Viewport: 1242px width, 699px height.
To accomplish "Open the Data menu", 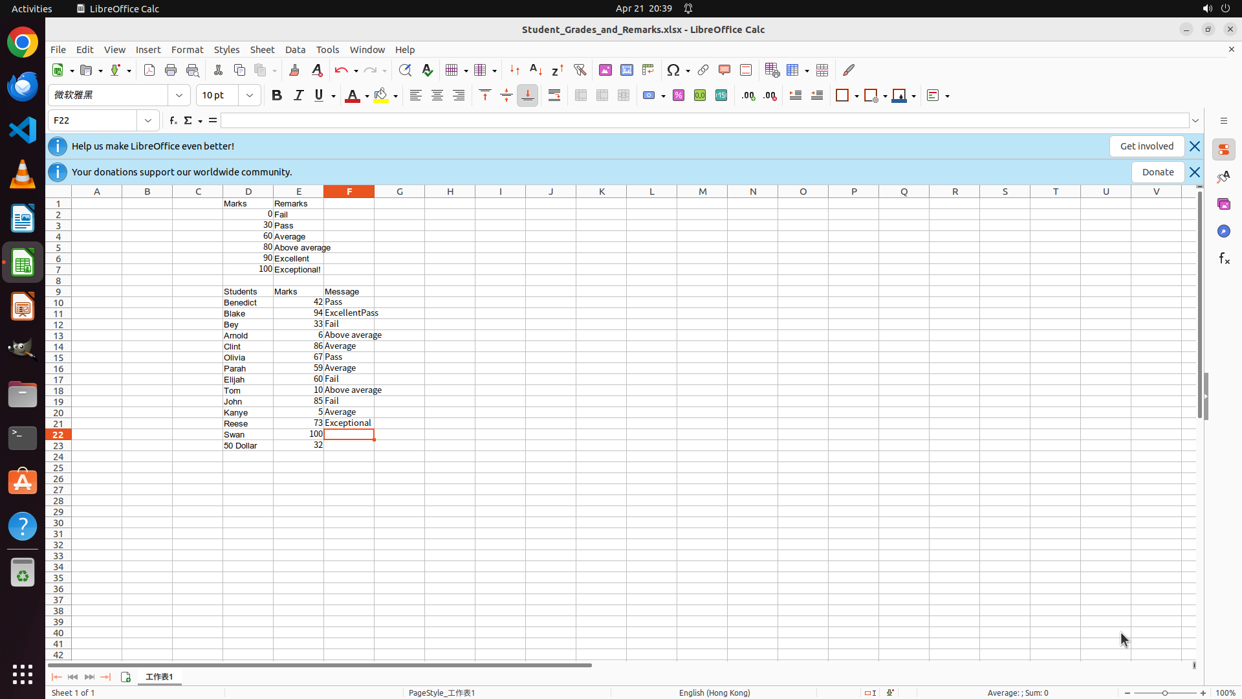I will 295,50.
